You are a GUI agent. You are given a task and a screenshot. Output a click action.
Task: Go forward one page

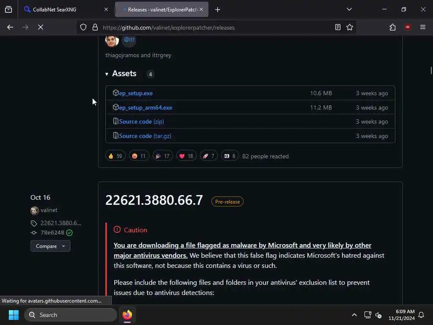point(25,27)
